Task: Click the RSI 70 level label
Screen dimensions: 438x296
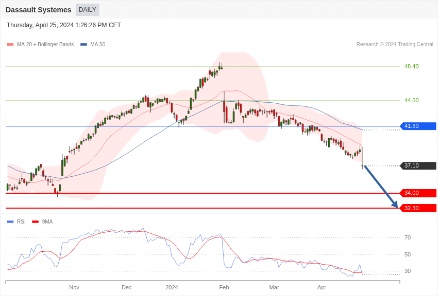Action: click(x=408, y=237)
